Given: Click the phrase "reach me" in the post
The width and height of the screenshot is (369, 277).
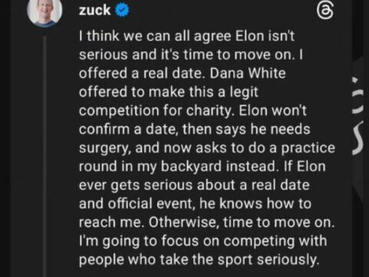Looking at the screenshot, I should 111,222.
